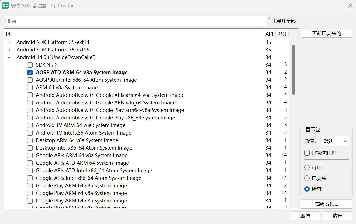Select the Android 14.0 ("UpsideDownCake") label

56,57
